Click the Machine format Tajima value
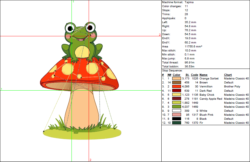The height and width of the screenshot is (162, 250). [x=189, y=2]
